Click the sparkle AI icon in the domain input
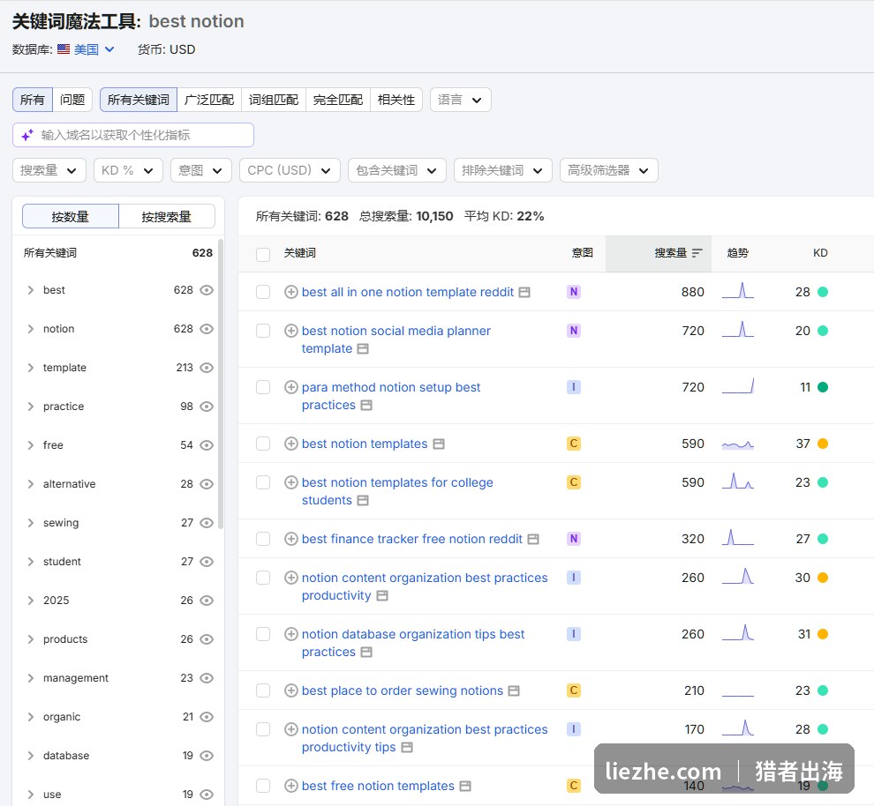This screenshot has width=874, height=806. coord(27,135)
